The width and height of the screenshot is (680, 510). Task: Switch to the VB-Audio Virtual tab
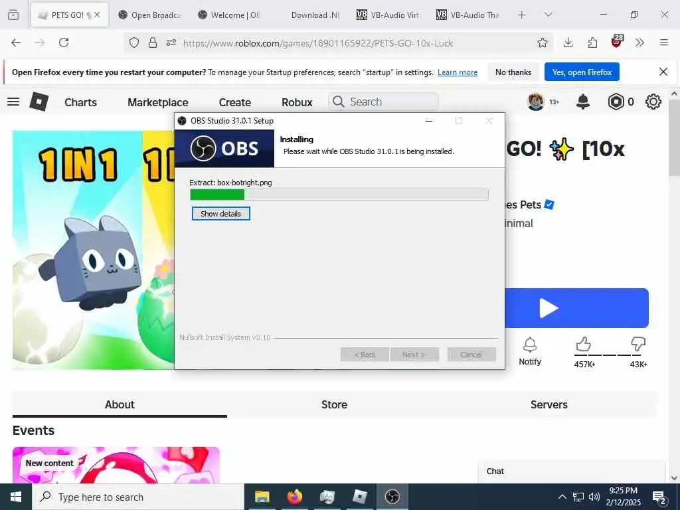[x=388, y=15]
